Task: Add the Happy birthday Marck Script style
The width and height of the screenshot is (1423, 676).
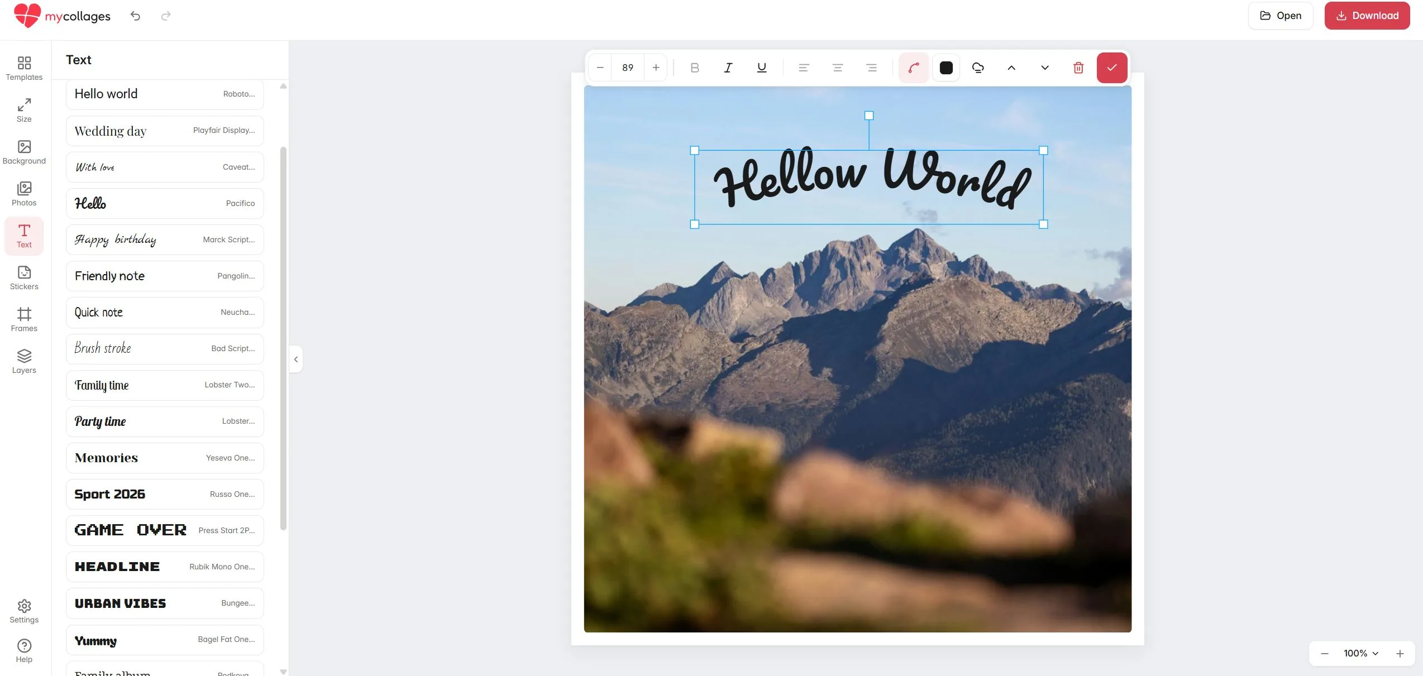Action: pos(165,239)
